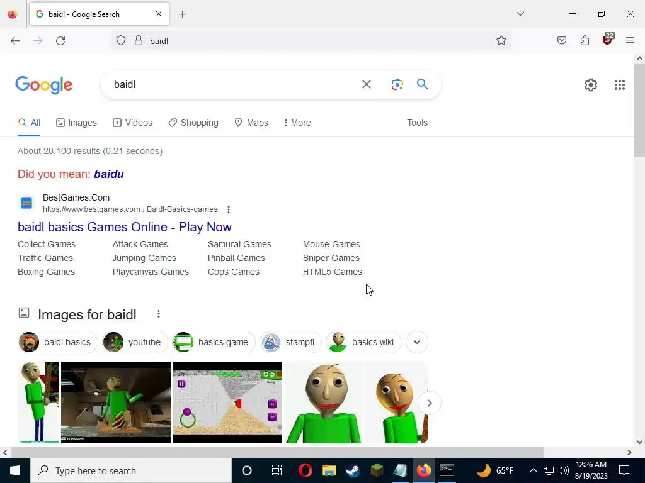Open the Playcanvas Games sitelink
The width and height of the screenshot is (645, 483).
(x=151, y=272)
